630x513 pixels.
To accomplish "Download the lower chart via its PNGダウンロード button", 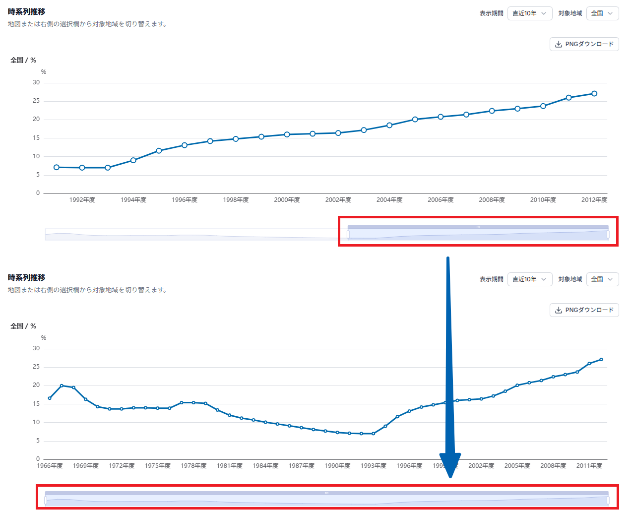I will click(584, 310).
